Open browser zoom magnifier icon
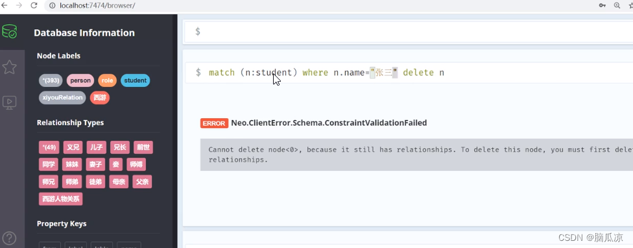Viewport: 633px width, 248px height. 617,5
